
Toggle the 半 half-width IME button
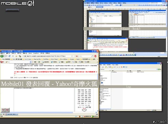[x=7, y=110]
